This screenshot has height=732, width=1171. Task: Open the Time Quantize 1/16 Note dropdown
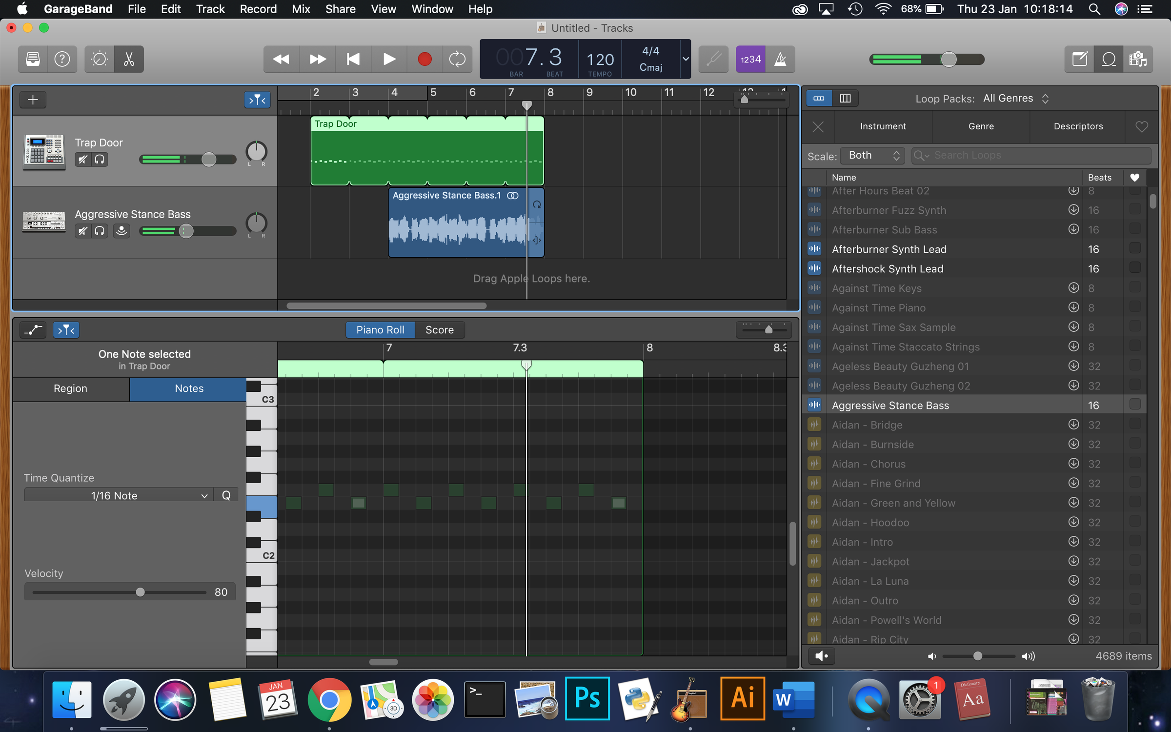coord(117,495)
